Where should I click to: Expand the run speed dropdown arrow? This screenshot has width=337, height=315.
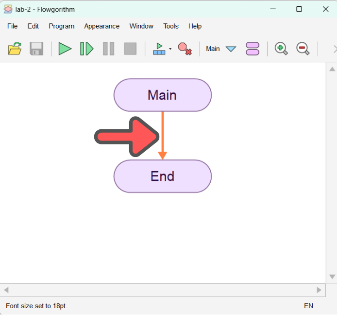170,49
